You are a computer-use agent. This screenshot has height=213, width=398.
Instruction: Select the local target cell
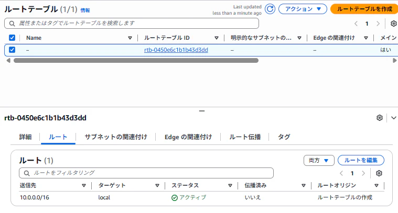pyautogui.click(x=104, y=197)
